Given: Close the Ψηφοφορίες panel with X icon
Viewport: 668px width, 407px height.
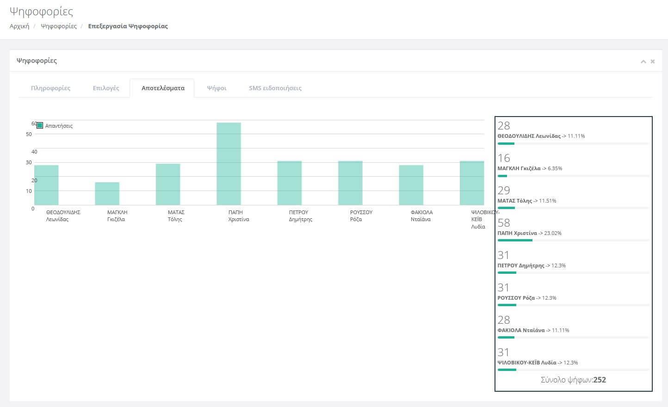Looking at the screenshot, I should [x=653, y=62].
